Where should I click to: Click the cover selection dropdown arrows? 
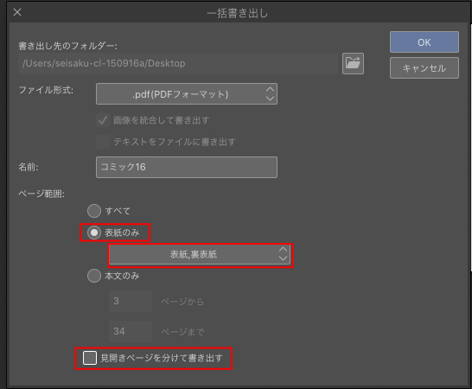coord(283,254)
